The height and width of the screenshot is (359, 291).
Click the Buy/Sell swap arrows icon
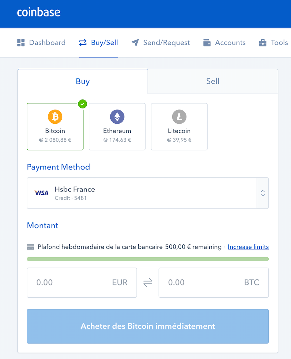83,43
